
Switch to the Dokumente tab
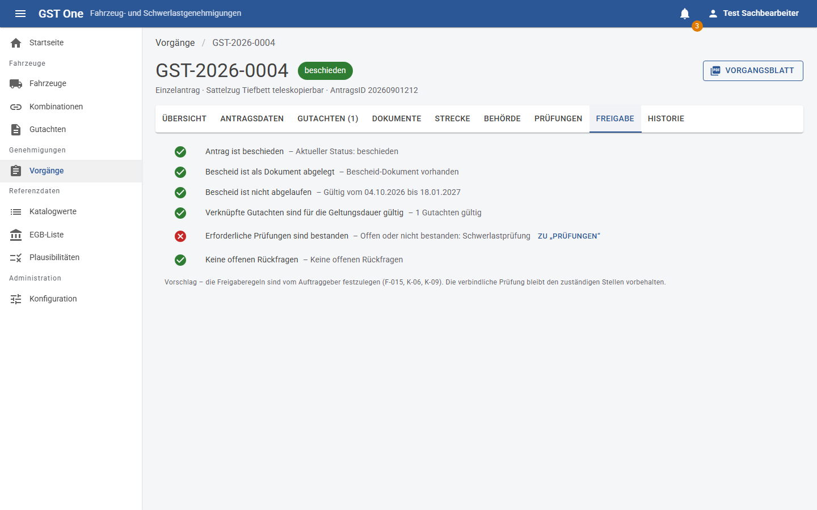(397, 119)
